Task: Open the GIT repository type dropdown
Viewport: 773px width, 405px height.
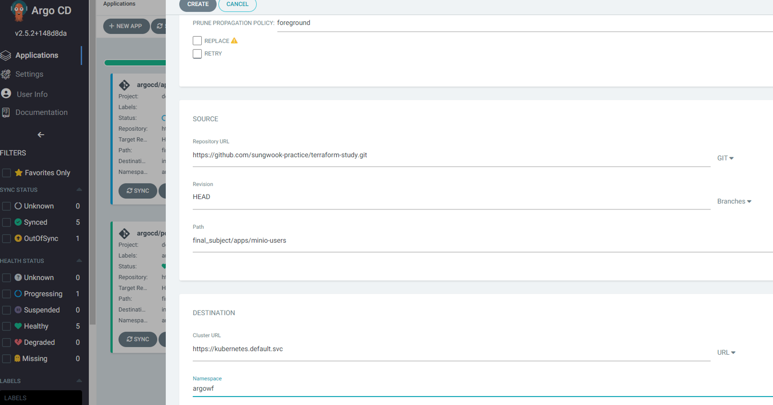Action: (x=725, y=158)
